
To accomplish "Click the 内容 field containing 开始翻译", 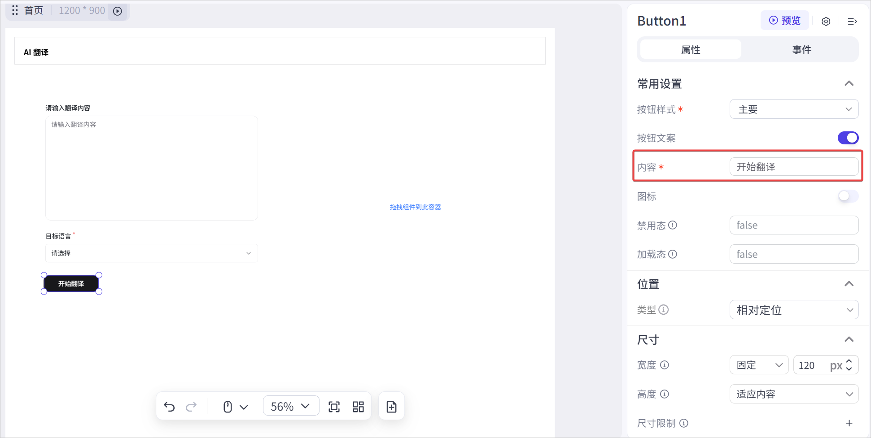I will 794,167.
